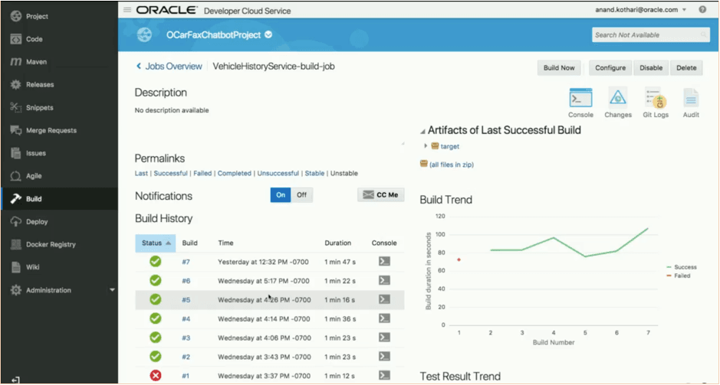This screenshot has width=720, height=385.
Task: Click the Administration gear icon
Action: pos(15,290)
